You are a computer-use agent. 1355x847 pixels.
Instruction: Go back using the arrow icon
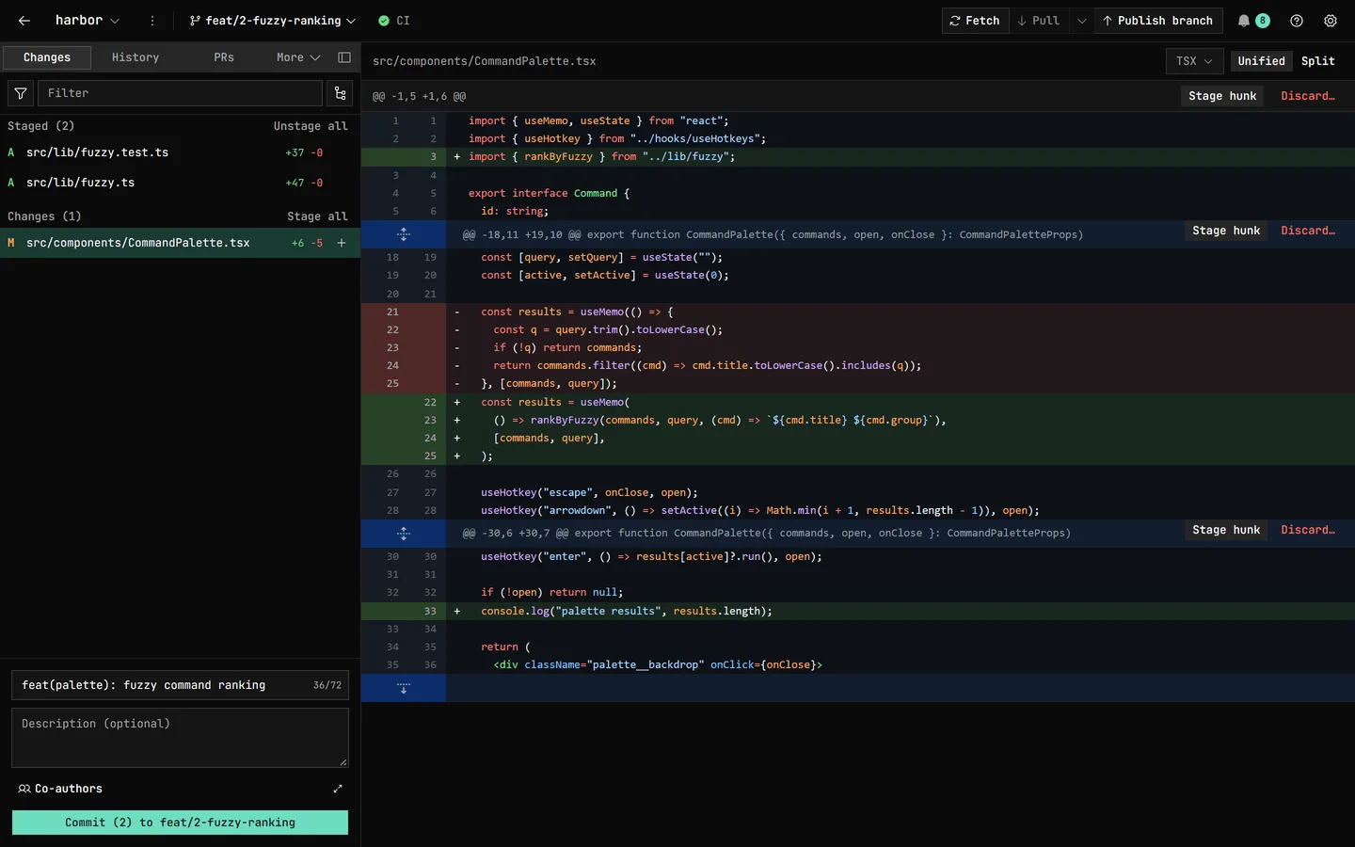pos(24,21)
